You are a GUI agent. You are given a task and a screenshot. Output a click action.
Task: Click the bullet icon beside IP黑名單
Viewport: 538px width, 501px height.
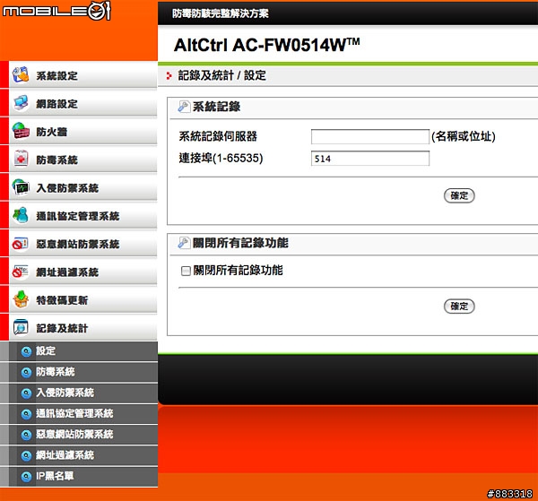click(x=26, y=476)
